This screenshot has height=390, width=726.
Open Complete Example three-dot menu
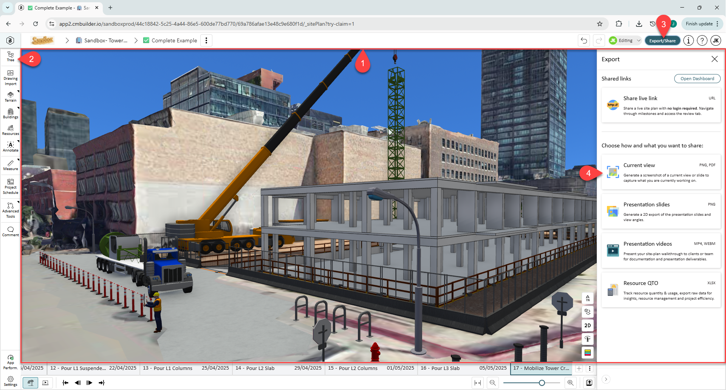coord(206,40)
